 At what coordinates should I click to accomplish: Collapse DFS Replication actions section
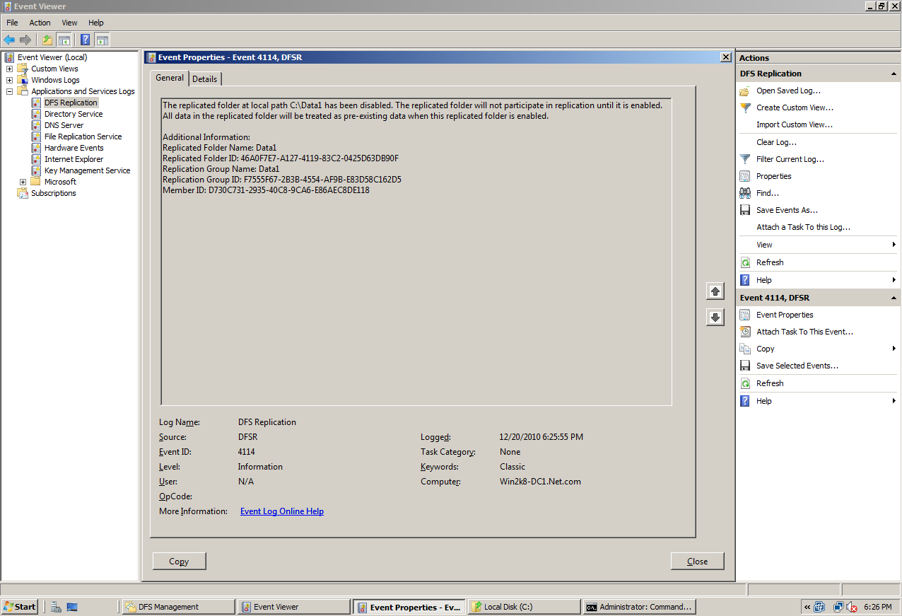894,74
